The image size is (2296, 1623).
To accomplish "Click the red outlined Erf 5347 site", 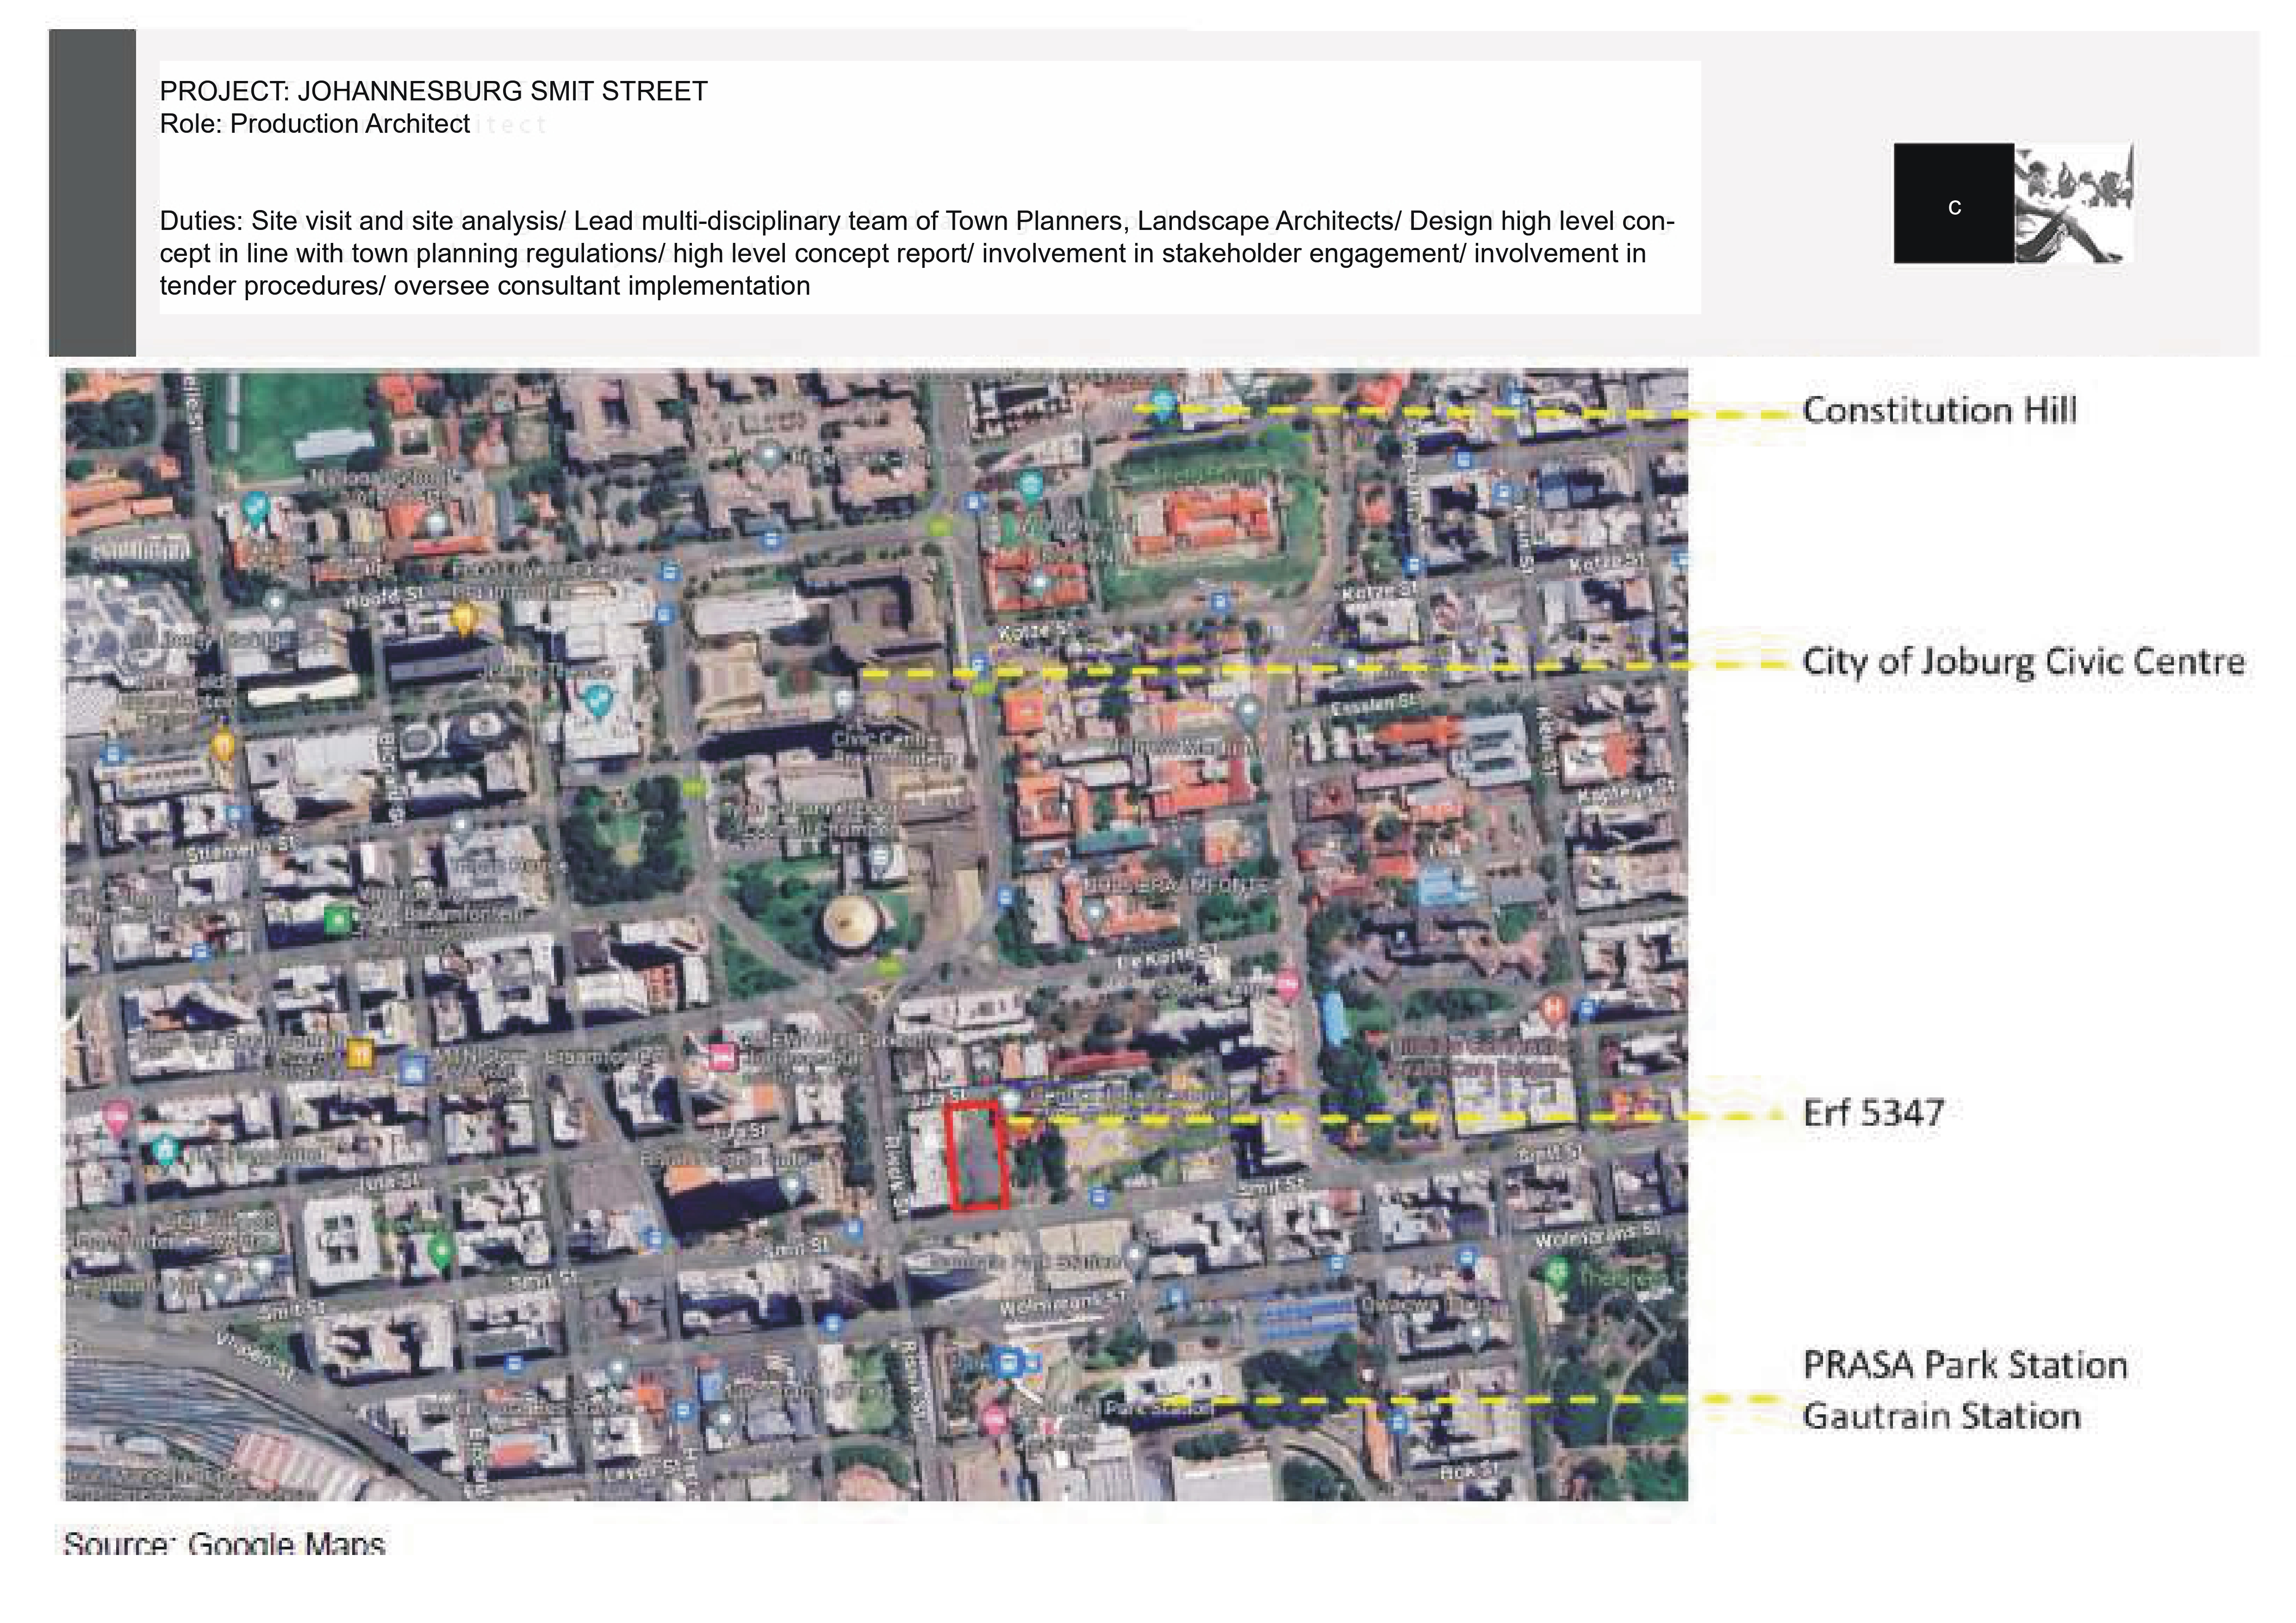I will click(977, 1157).
